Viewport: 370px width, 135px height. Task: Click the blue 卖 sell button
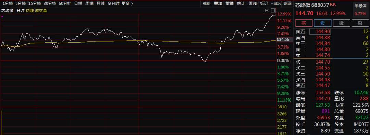point(322,23)
